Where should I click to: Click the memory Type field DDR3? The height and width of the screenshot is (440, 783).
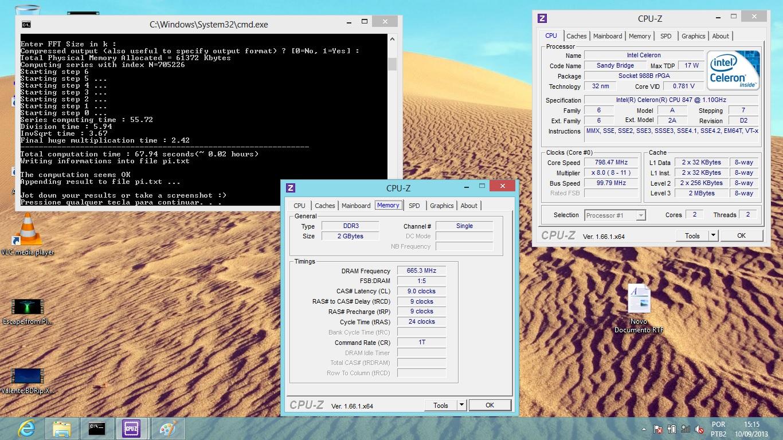(350, 226)
